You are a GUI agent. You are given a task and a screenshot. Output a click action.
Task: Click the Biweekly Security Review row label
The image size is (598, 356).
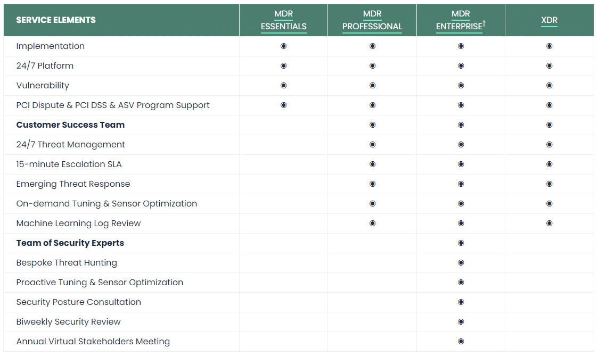[x=68, y=322]
